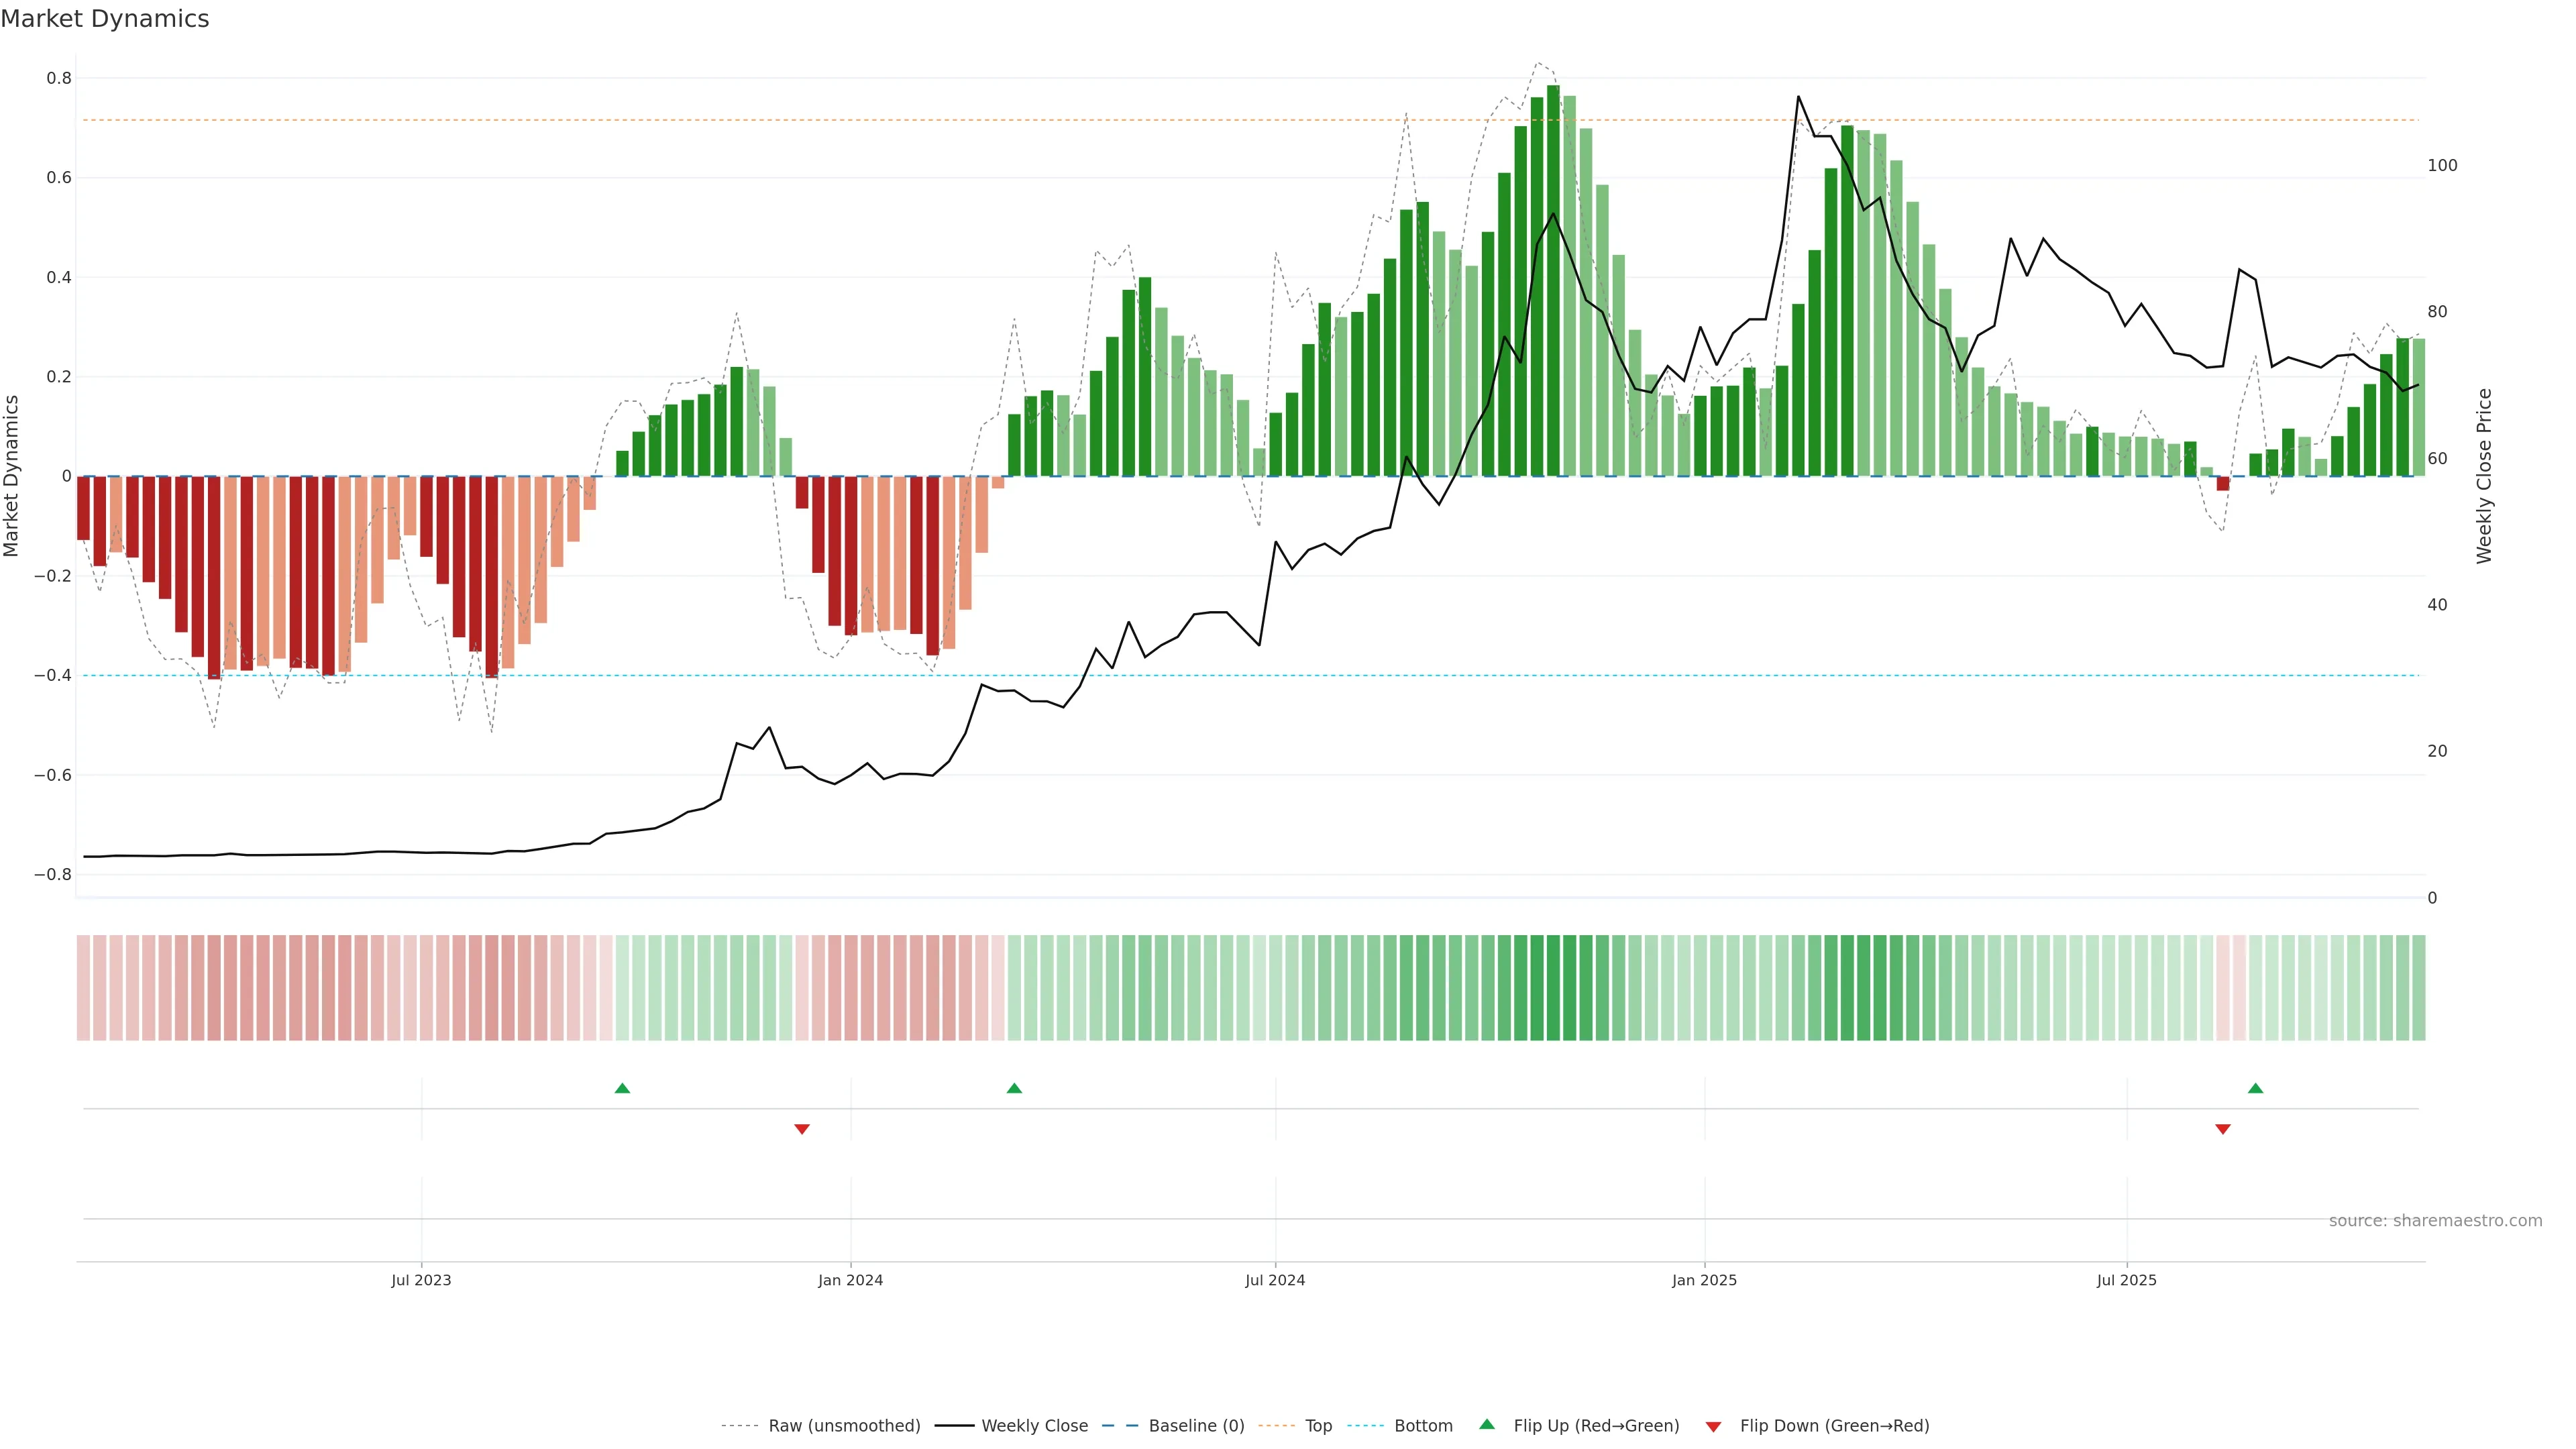Click the Jan 2025 x-axis label
Image resolution: width=2576 pixels, height=1449 pixels.
click(1704, 1280)
